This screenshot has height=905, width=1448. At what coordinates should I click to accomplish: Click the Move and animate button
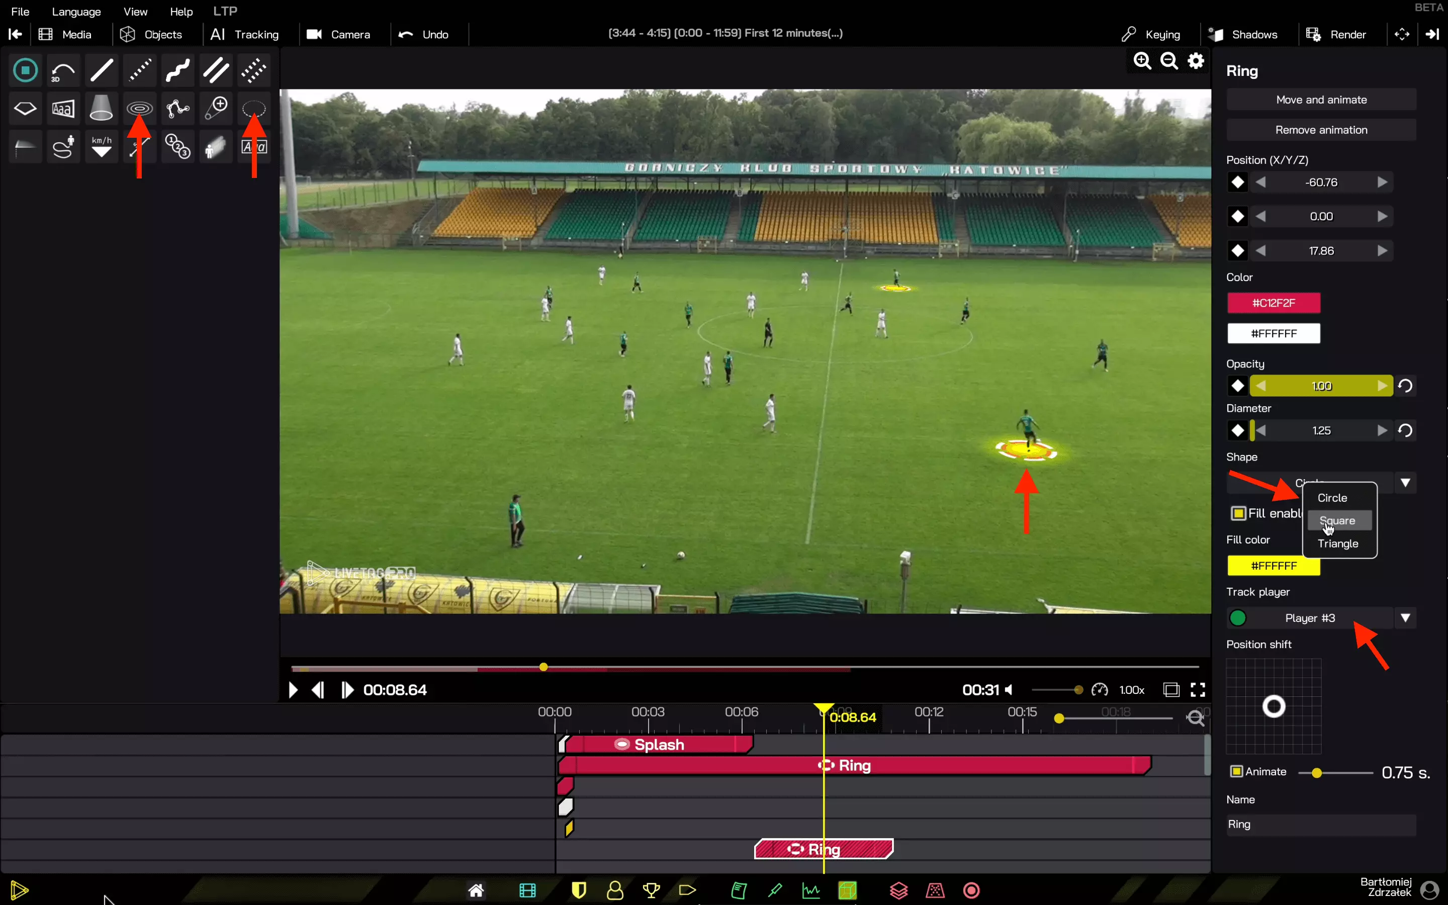1321,100
